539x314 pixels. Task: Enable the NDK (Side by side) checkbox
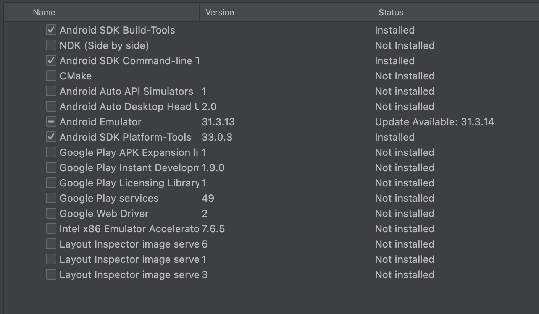51,45
